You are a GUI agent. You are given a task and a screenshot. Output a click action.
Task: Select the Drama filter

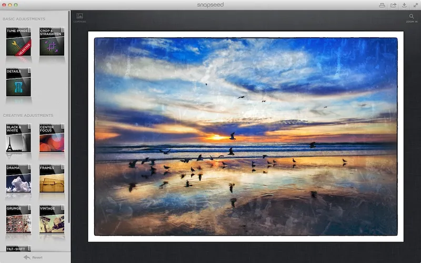tap(18, 179)
